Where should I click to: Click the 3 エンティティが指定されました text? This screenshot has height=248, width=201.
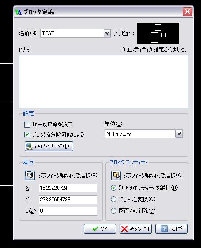(x=155, y=49)
